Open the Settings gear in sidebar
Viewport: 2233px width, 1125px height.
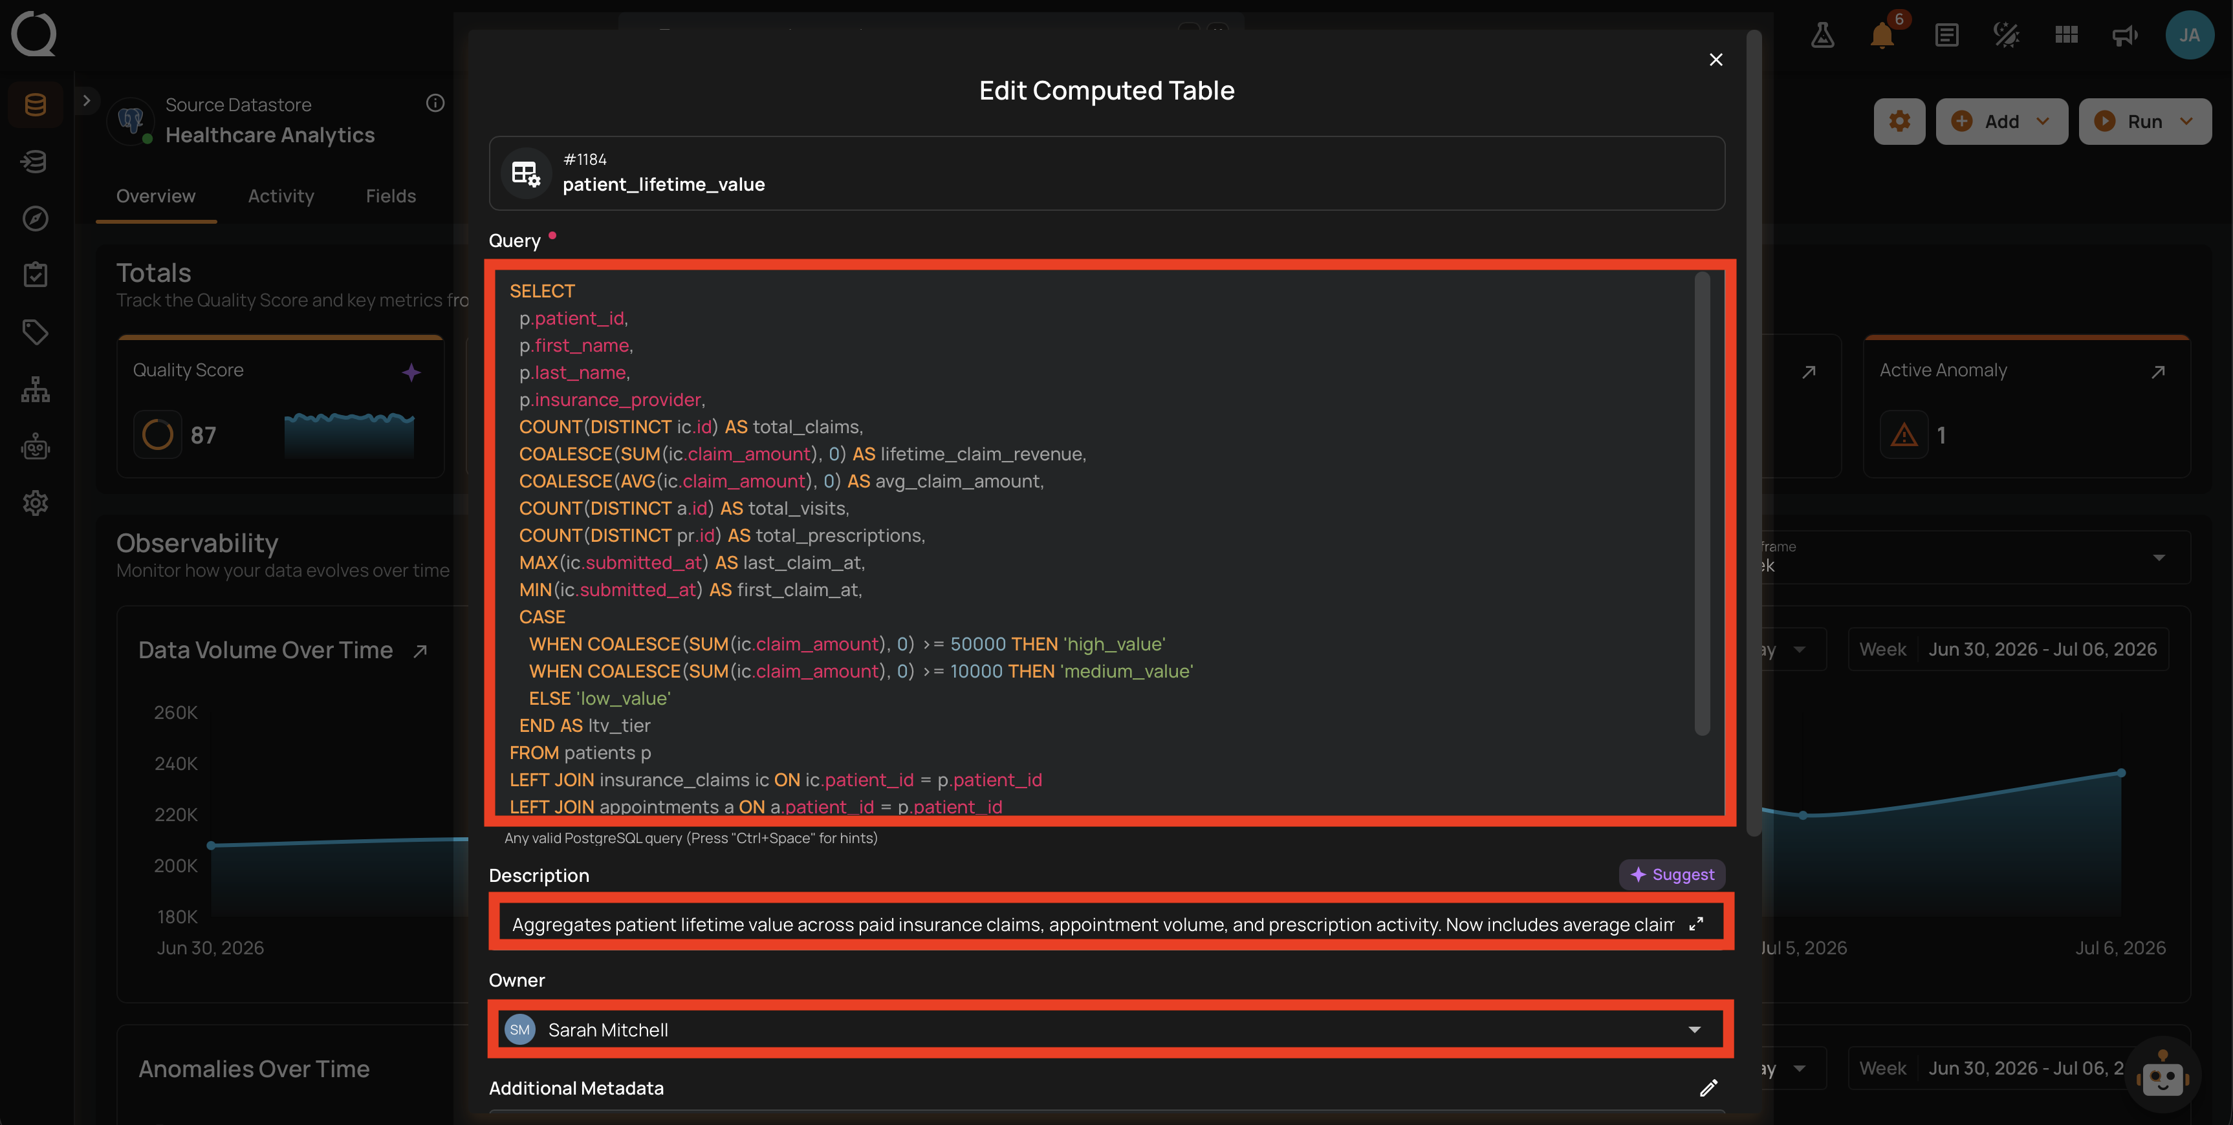point(35,503)
